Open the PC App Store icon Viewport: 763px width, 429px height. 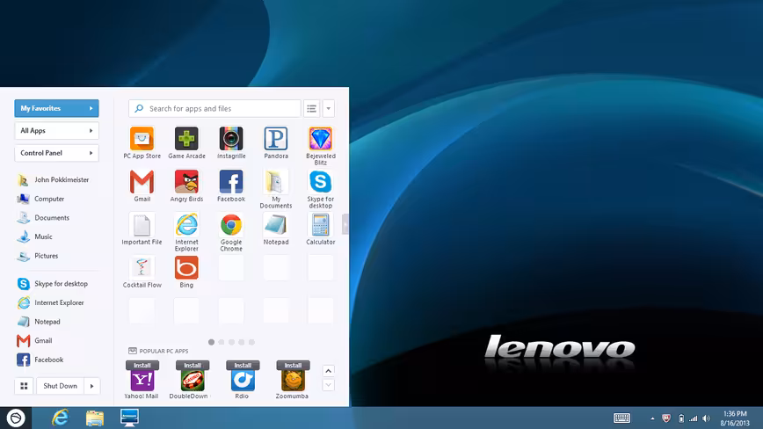click(x=142, y=139)
